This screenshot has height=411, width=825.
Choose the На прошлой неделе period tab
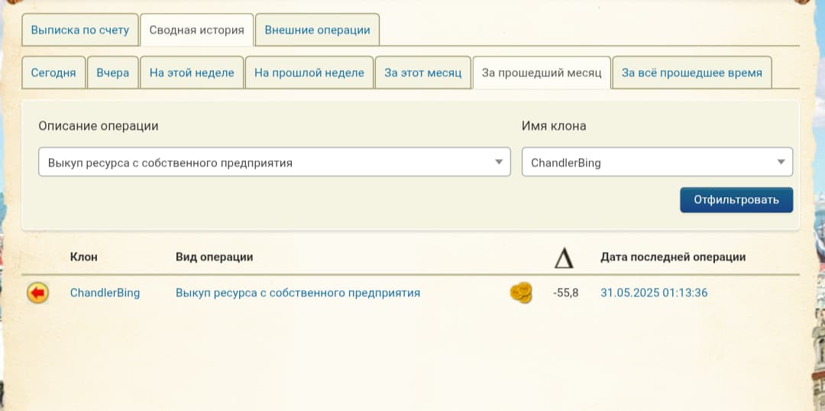(x=309, y=73)
